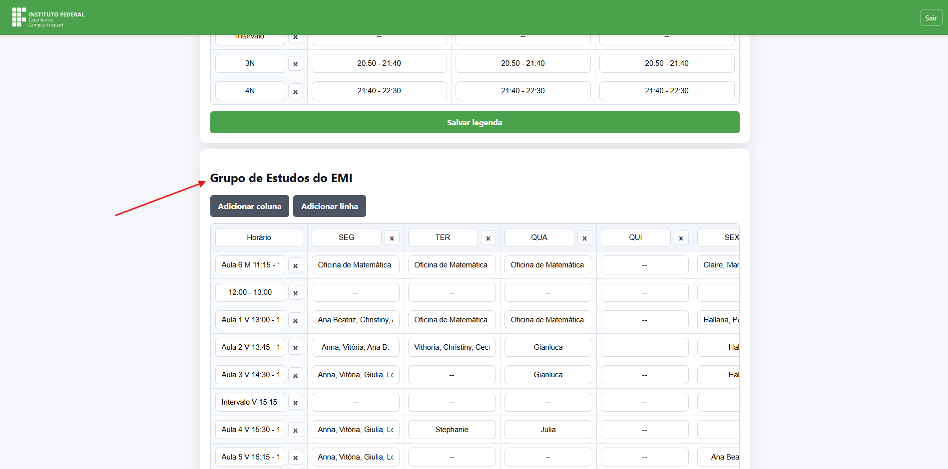Delete the SEG column with x
The image size is (948, 469).
tap(392, 238)
